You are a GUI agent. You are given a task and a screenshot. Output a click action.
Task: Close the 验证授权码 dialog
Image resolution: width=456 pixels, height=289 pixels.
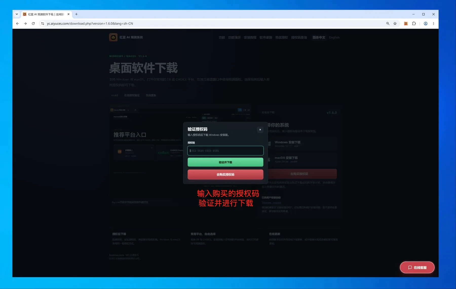coord(260,129)
